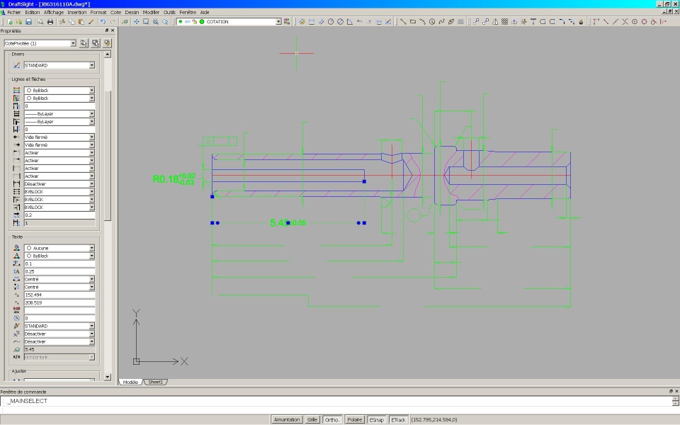Select the Pattern array tool
Viewport: 680px width, 425px height.
coord(505,21)
